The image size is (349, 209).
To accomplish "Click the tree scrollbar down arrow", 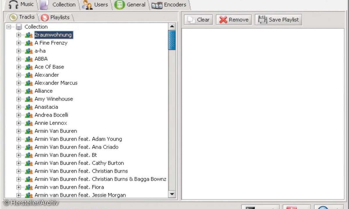I will pos(172,194).
